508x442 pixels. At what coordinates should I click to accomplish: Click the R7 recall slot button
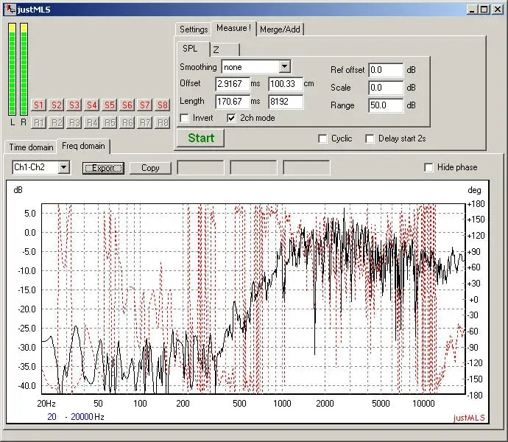[x=145, y=122]
